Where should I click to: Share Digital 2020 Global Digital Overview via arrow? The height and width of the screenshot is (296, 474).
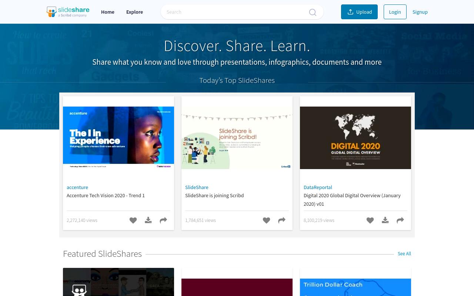(400, 220)
